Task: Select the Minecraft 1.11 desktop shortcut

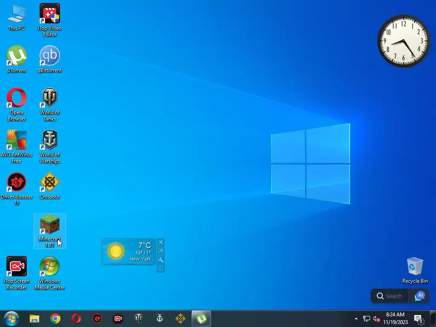Action: [x=49, y=231]
